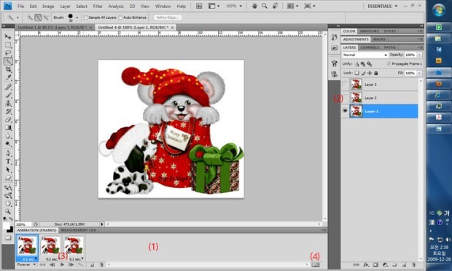Open the Analysis menu
The width and height of the screenshot is (452, 271).
click(x=116, y=6)
